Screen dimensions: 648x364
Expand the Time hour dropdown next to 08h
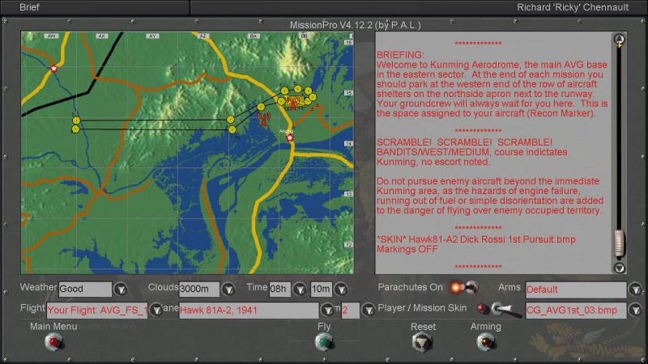pyautogui.click(x=300, y=289)
